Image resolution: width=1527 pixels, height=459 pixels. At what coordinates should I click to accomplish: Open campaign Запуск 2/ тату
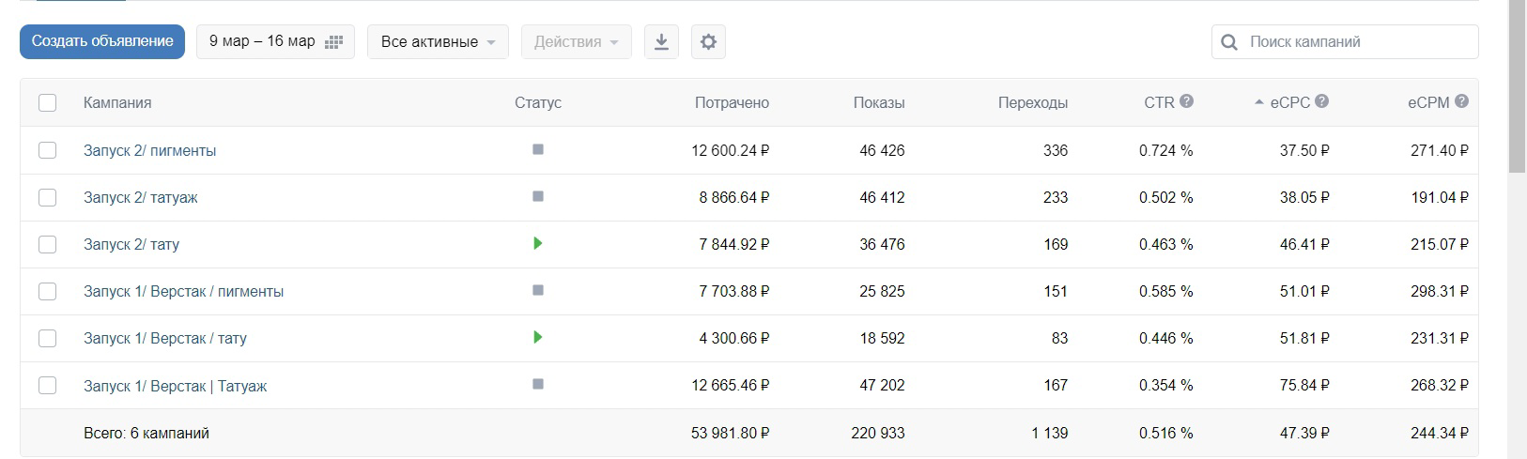point(131,244)
